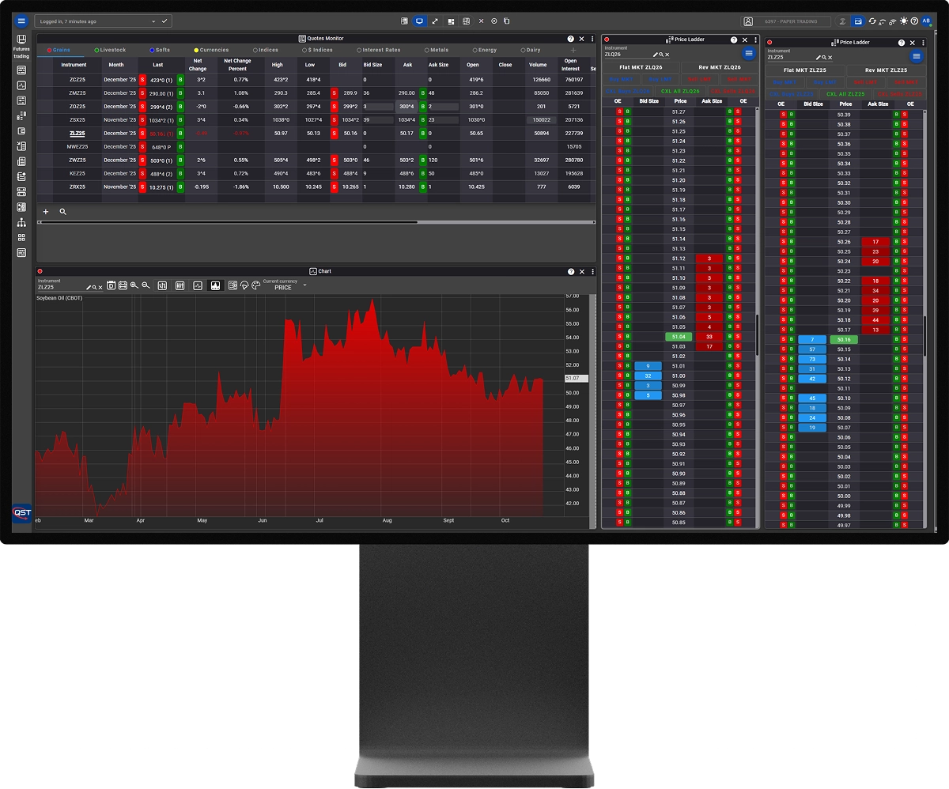This screenshot has width=949, height=789.
Task: Click the CXL All ZLZ25 button
Action: (845, 94)
